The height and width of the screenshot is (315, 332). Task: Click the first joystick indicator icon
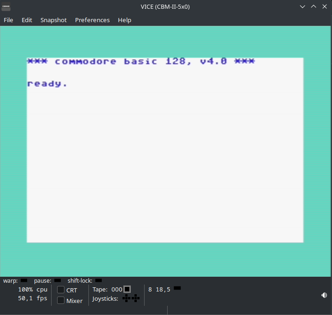[126, 298]
